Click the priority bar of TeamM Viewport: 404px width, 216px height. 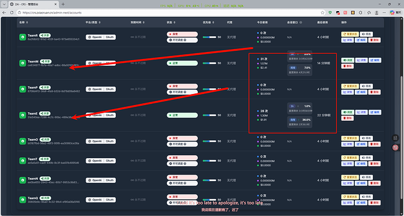[x=209, y=63]
